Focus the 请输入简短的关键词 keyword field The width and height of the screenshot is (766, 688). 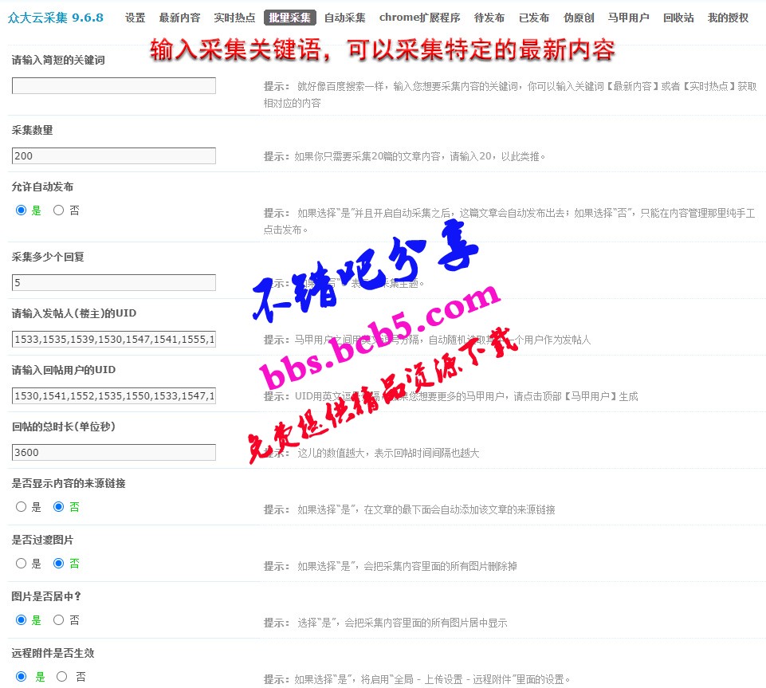coord(114,85)
